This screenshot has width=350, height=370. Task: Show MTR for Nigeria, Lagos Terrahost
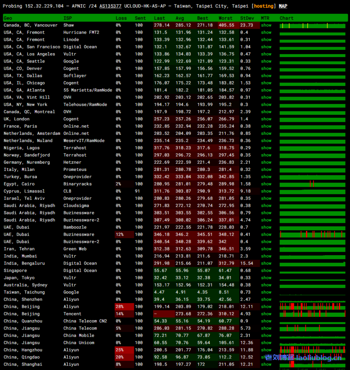(x=266, y=148)
